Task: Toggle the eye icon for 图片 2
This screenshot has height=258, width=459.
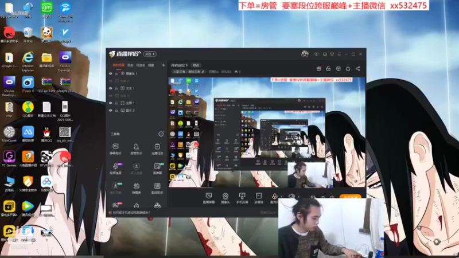Action: [x=110, y=110]
